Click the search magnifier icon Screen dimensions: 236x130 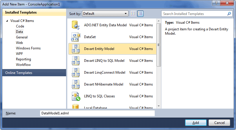coord(229,14)
